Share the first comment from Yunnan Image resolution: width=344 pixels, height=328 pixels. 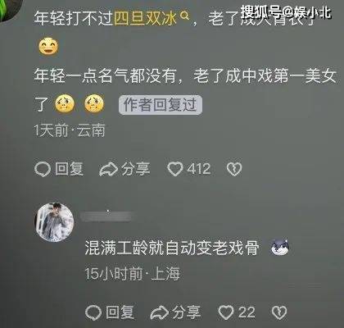point(124,169)
